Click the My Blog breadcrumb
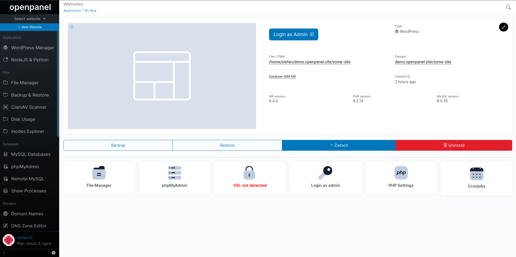This screenshot has height=257, width=516. click(x=90, y=10)
